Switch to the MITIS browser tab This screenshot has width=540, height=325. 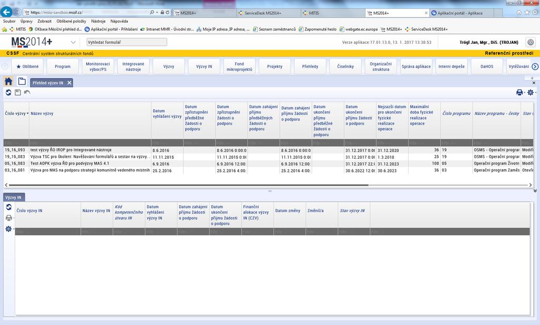point(333,13)
